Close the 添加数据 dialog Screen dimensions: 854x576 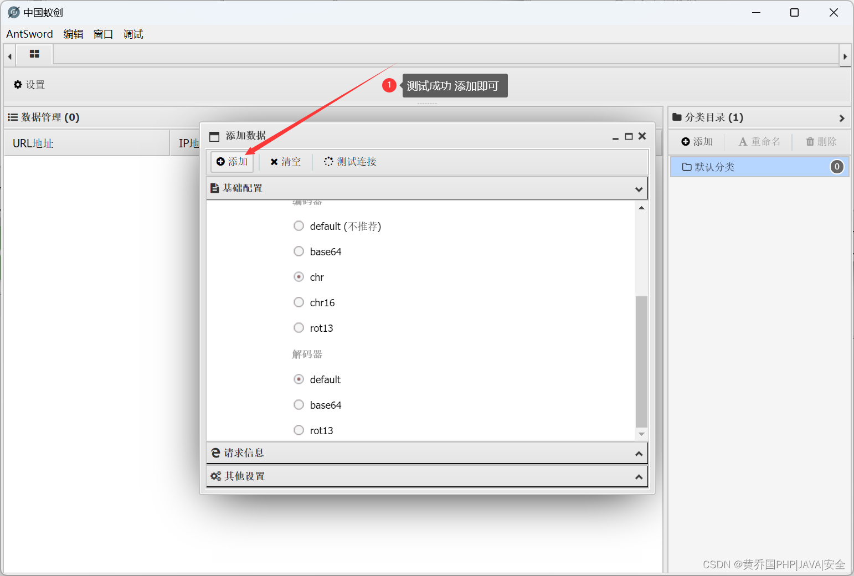pyautogui.click(x=642, y=136)
